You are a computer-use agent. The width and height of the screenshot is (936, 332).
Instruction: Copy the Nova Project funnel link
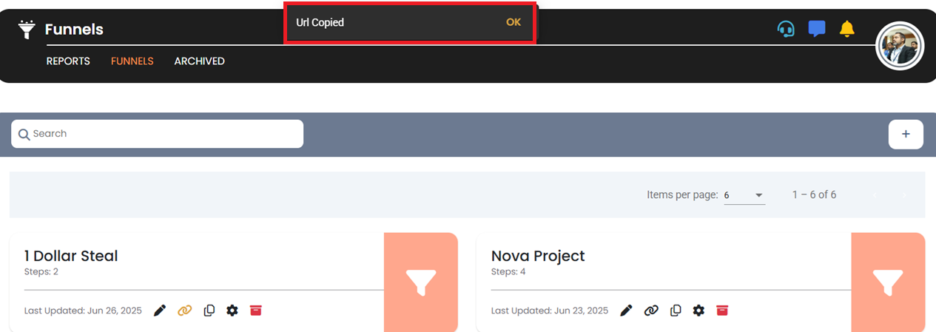point(651,311)
